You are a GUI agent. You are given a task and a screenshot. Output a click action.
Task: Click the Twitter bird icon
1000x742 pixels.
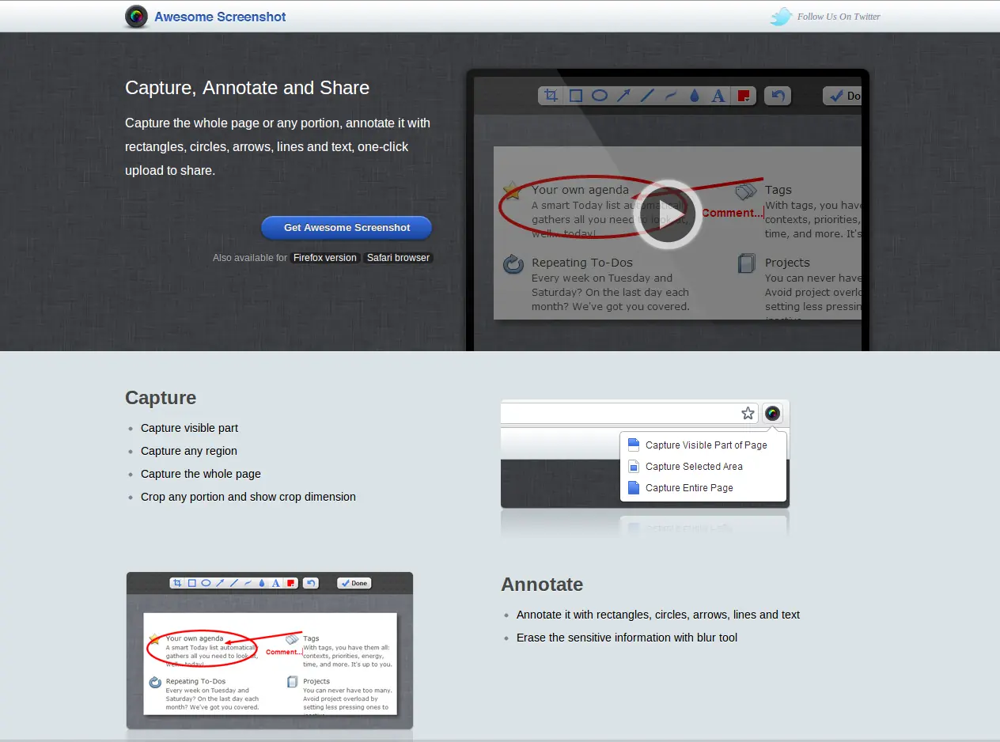click(x=782, y=17)
